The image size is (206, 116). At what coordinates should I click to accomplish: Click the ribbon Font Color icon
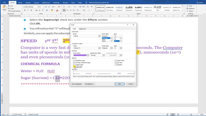click(57, 10)
